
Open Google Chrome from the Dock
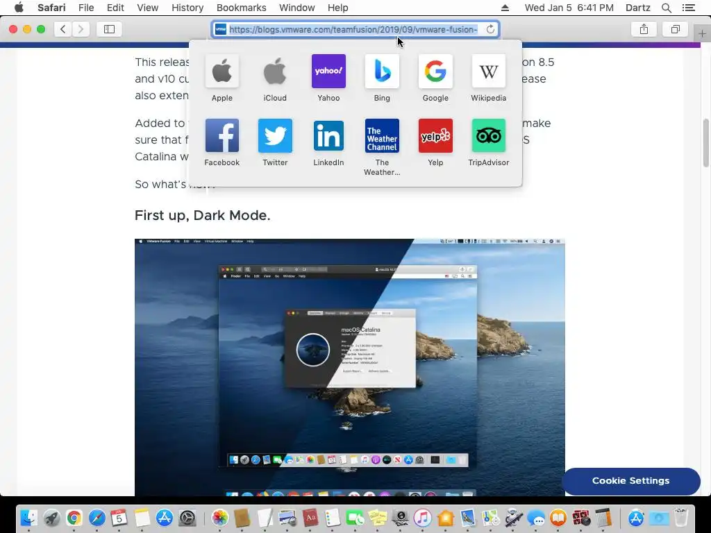pos(74,518)
